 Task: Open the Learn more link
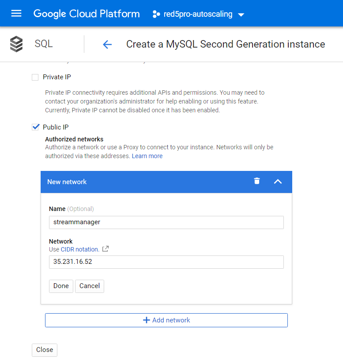147,156
